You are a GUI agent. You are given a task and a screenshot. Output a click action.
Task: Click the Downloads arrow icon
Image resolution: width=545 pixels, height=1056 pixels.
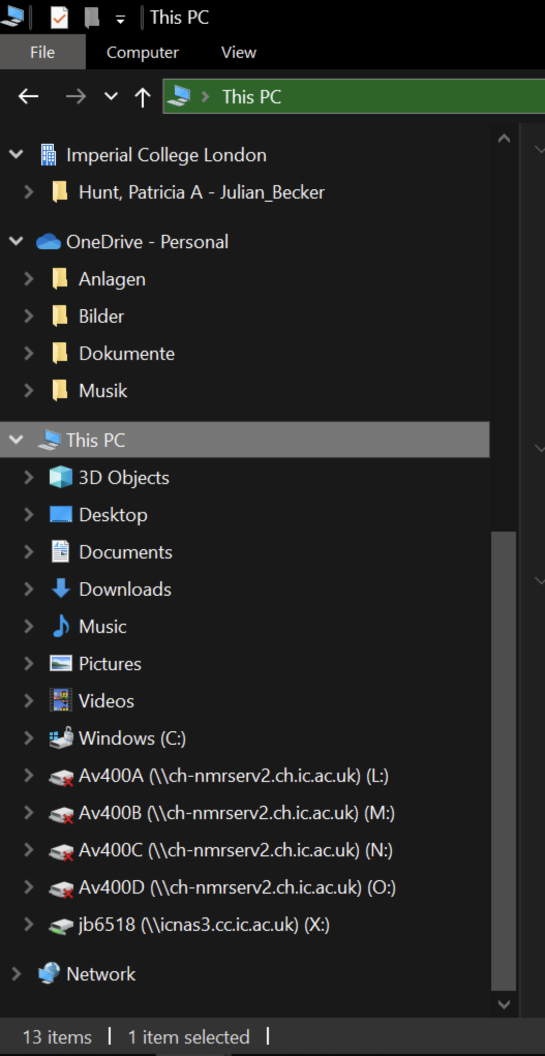point(60,589)
